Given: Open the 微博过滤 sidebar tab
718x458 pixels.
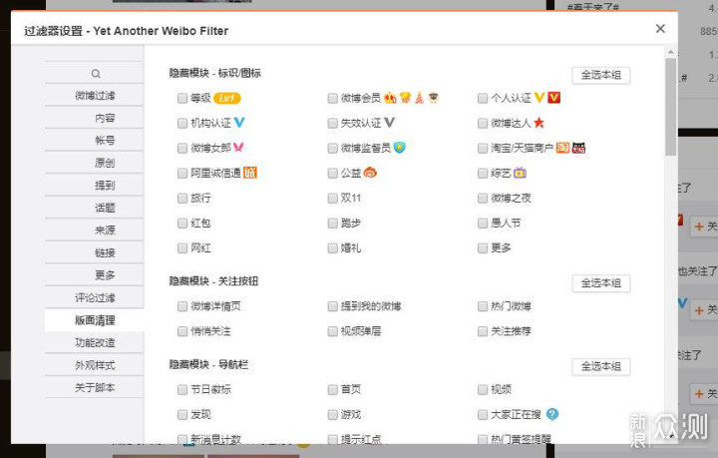Looking at the screenshot, I should (x=95, y=95).
